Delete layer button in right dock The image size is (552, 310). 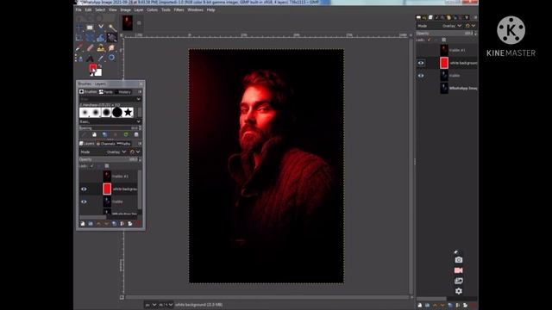[x=474, y=305]
